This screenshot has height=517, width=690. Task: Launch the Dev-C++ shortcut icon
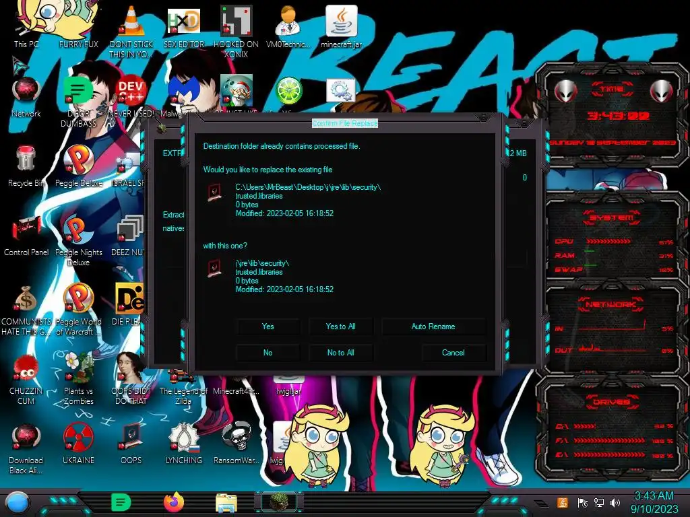pyautogui.click(x=131, y=91)
